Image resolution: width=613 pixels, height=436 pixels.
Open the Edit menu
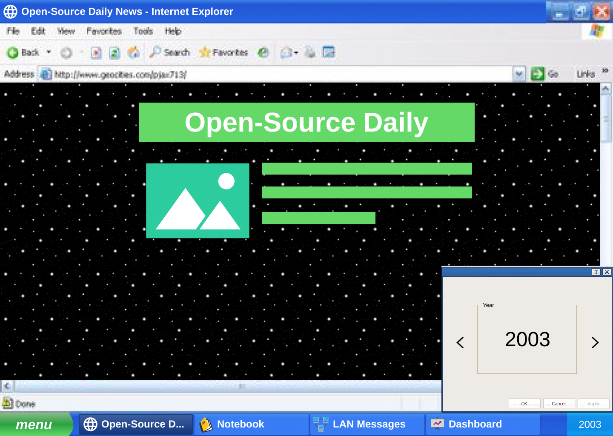coord(38,31)
